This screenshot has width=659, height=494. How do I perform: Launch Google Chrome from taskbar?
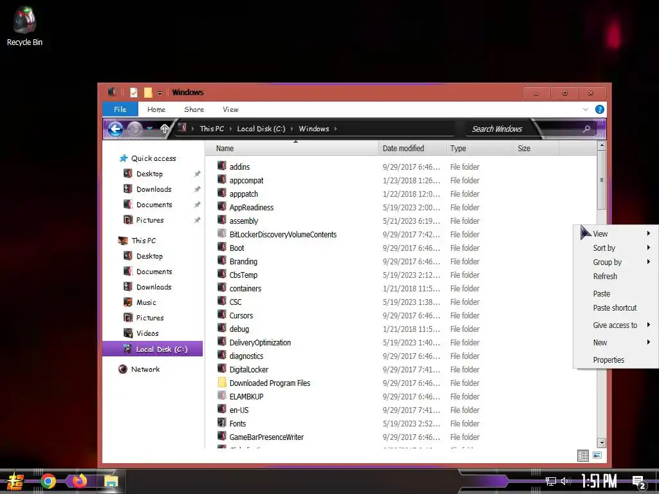[48, 481]
